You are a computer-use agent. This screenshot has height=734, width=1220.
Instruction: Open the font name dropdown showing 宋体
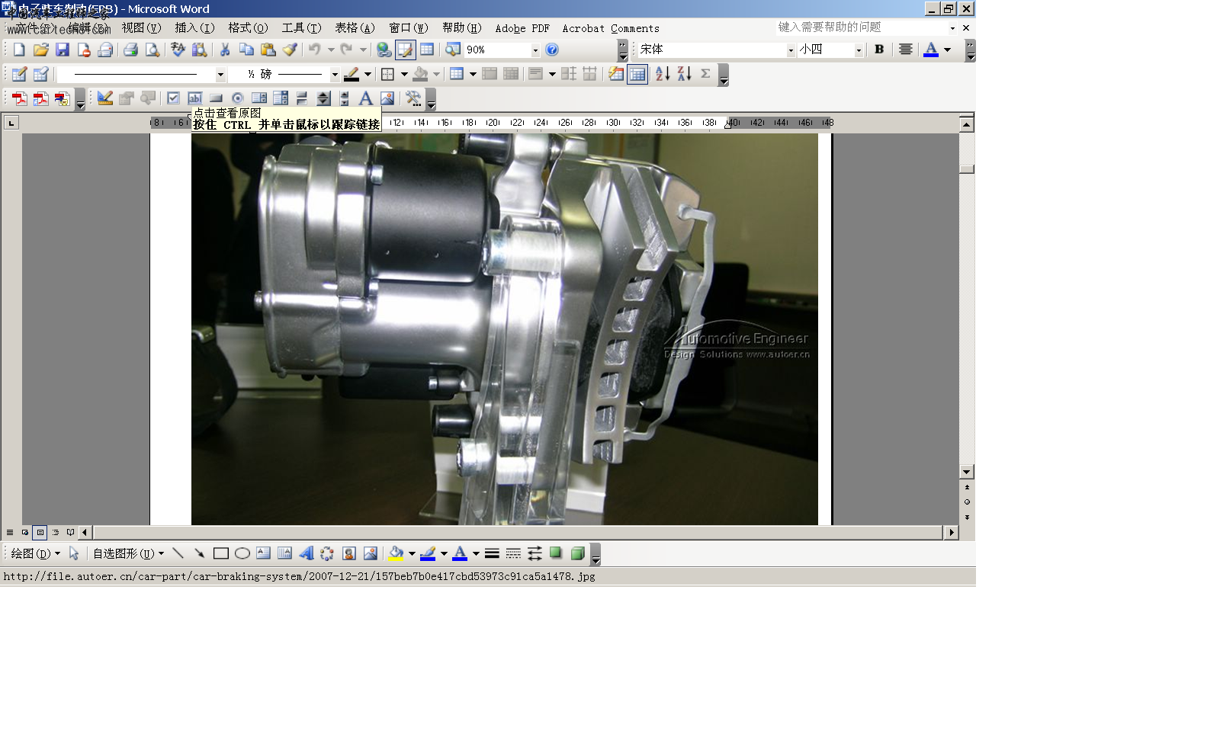791,50
